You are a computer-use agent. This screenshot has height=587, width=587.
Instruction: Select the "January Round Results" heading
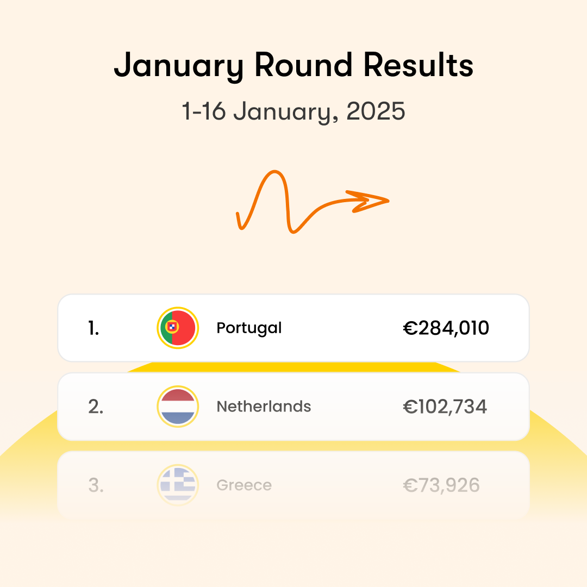(x=293, y=66)
